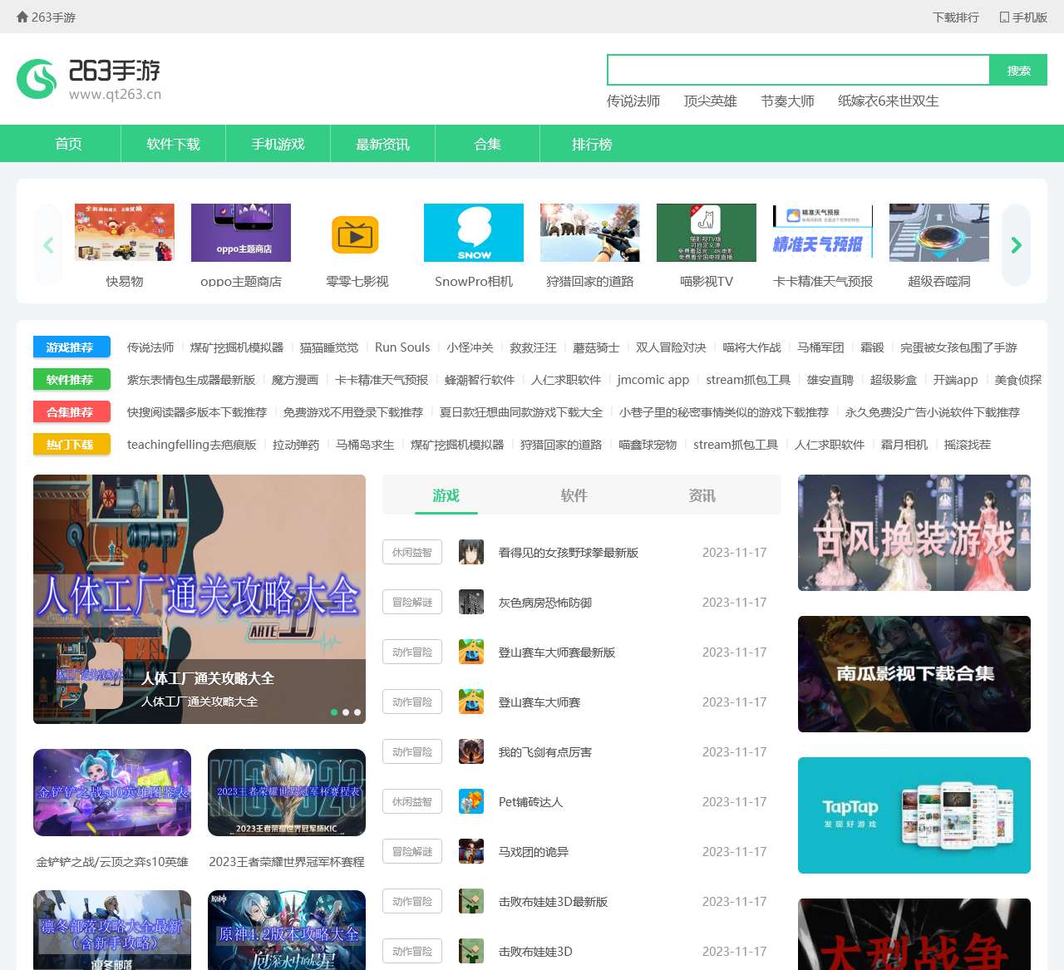1064x970 pixels.
Task: Advance carousel with the right arrow
Action: click(1015, 245)
